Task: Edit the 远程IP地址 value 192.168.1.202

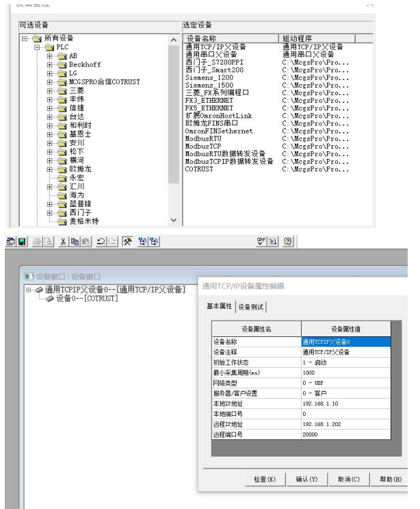Action: coord(346,424)
